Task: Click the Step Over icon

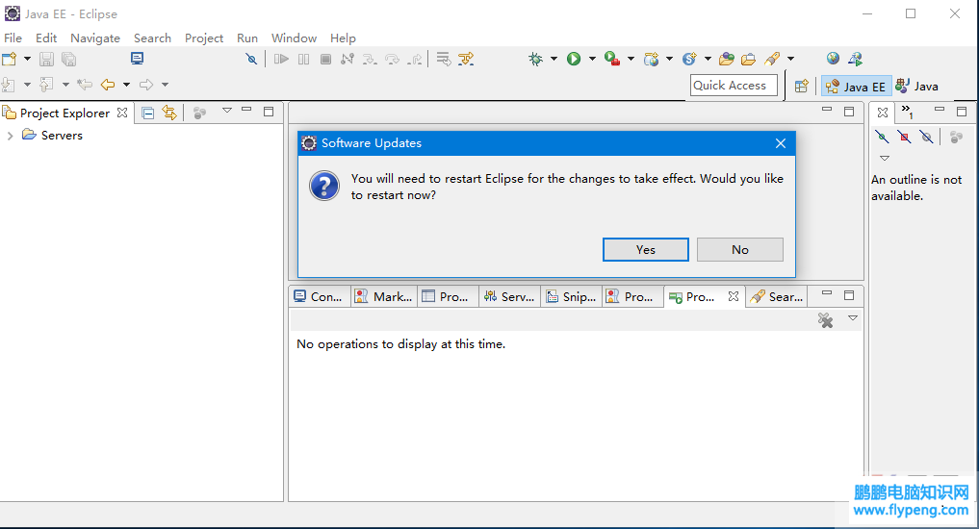Action: 392,60
